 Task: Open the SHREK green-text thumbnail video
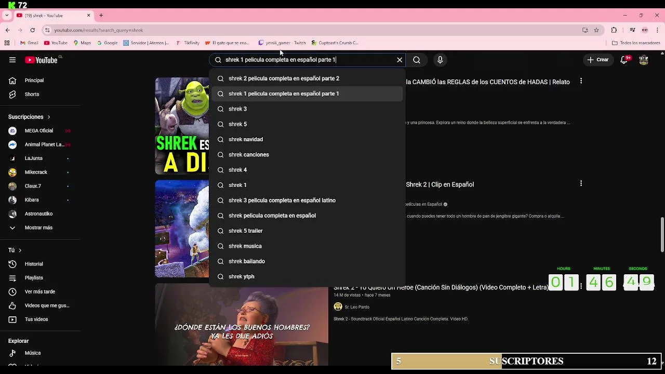pyautogui.click(x=182, y=126)
